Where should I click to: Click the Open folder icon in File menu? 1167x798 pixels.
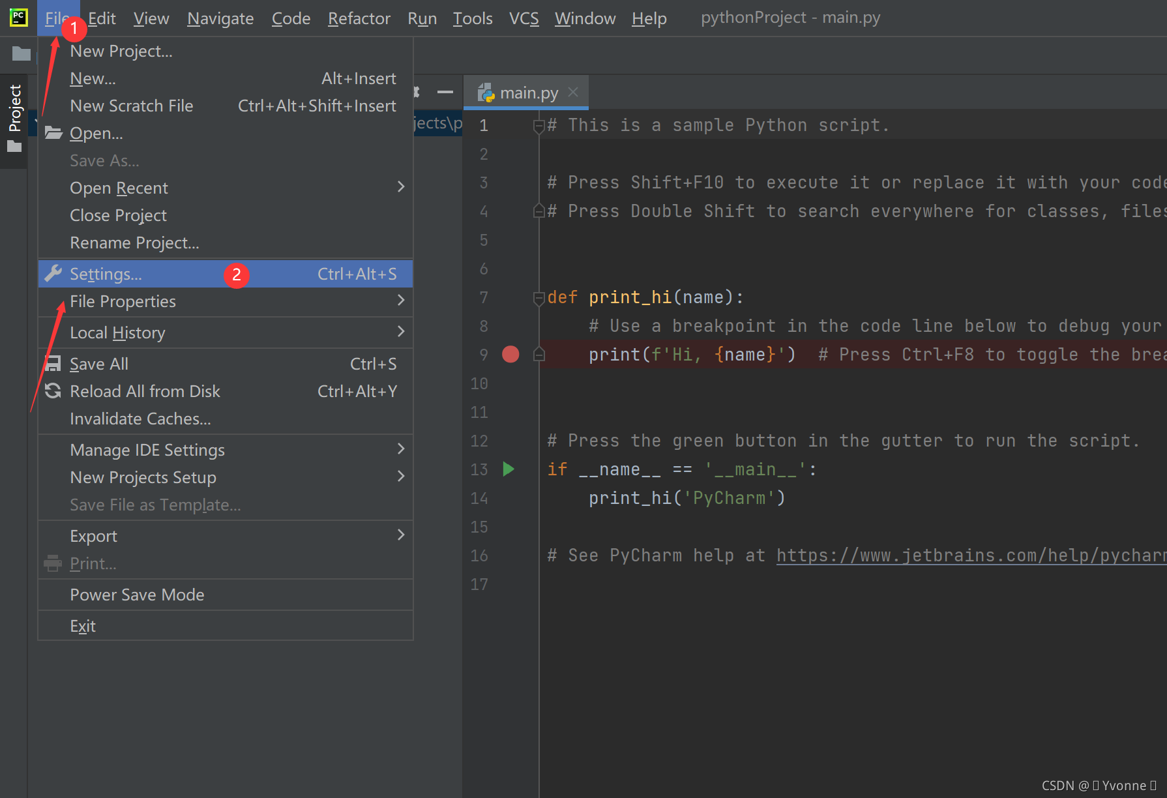(x=53, y=133)
